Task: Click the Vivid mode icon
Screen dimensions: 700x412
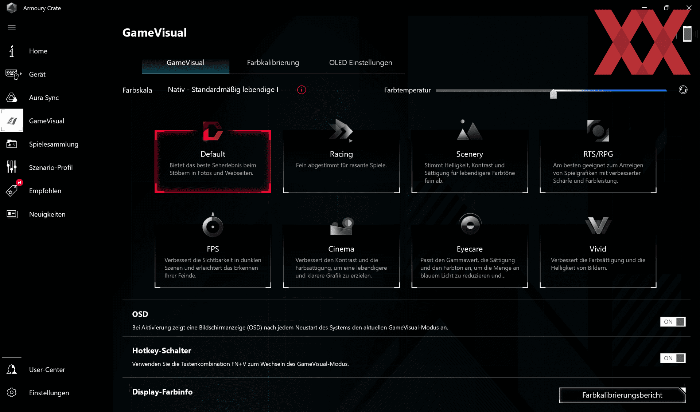Action: [598, 225]
